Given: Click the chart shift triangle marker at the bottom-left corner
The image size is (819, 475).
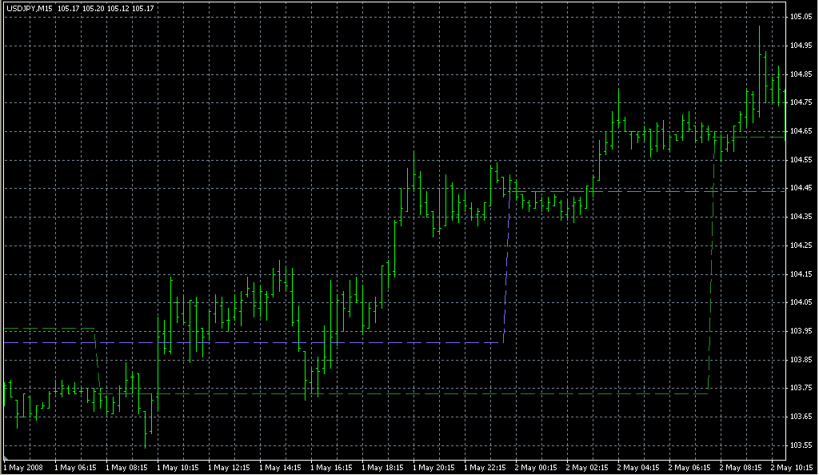Looking at the screenshot, I should coord(6,457).
